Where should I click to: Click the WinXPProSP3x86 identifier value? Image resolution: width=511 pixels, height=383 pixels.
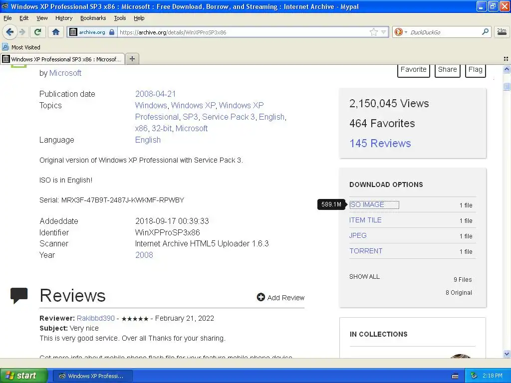pyautogui.click(x=168, y=232)
